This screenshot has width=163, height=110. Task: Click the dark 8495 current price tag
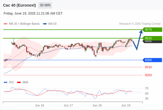[152, 42]
